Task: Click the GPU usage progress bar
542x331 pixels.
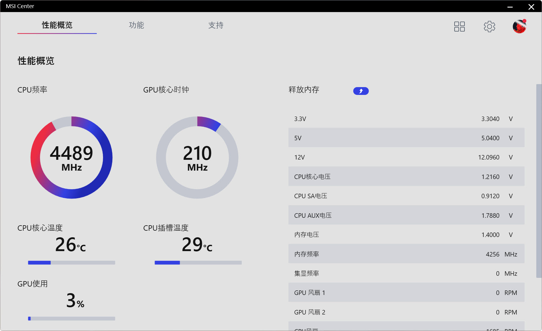Action: tap(72, 318)
